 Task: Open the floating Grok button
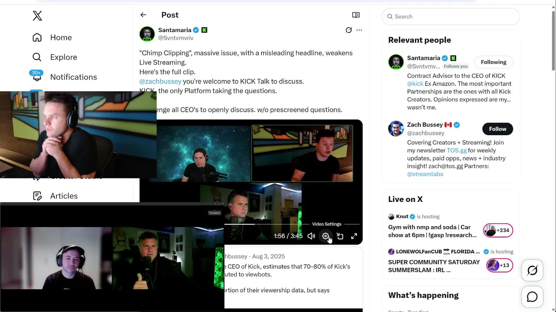(532, 271)
